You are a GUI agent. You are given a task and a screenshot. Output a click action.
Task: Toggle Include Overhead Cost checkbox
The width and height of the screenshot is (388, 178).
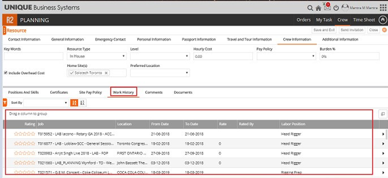pyautogui.click(x=6, y=73)
